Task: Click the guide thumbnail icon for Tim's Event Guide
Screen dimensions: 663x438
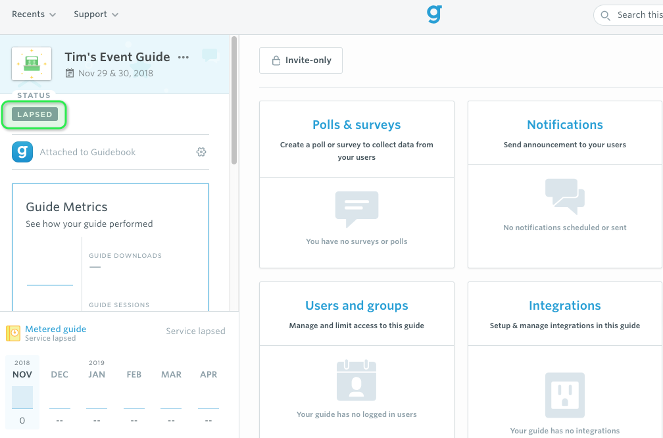Action: tap(32, 63)
